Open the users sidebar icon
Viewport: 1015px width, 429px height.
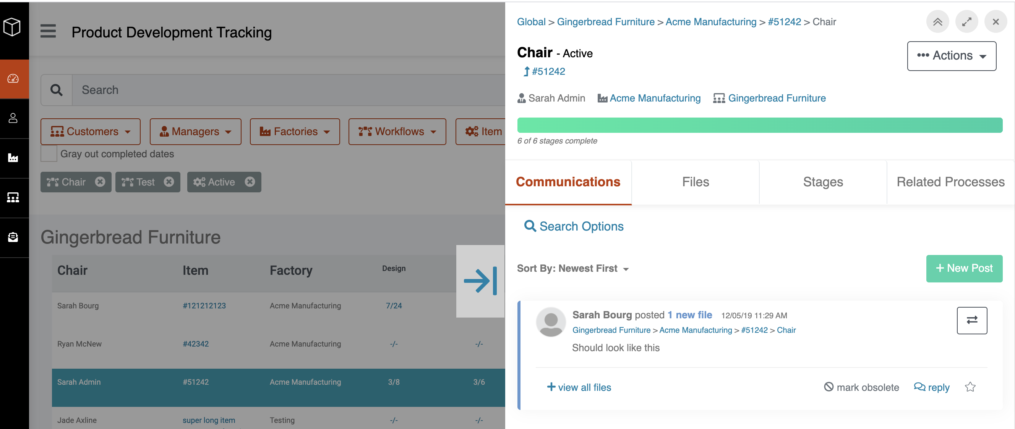point(13,118)
